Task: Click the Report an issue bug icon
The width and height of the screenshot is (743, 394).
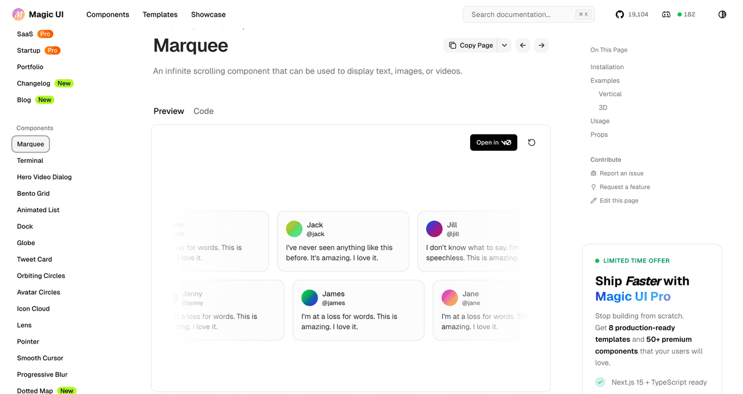Action: [x=593, y=173]
